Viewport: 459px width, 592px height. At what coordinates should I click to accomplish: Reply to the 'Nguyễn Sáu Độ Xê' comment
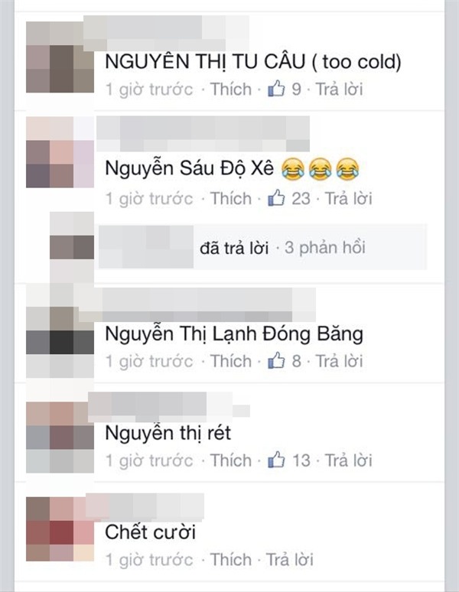pos(349,199)
